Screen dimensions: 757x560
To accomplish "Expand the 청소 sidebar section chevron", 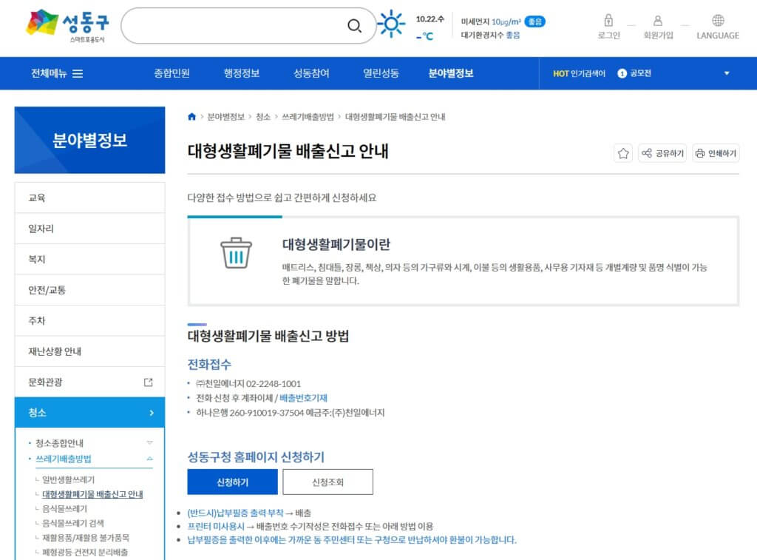I will coord(151,413).
